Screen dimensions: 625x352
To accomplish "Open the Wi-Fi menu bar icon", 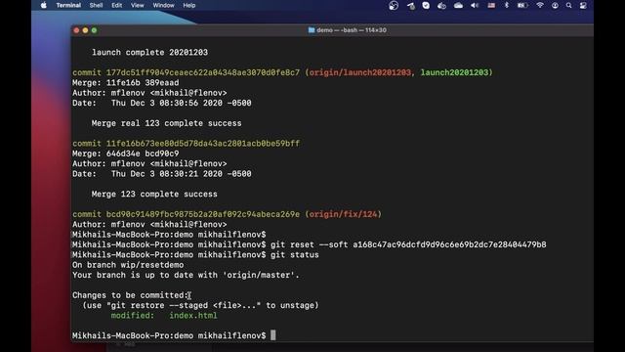I will point(540,5).
